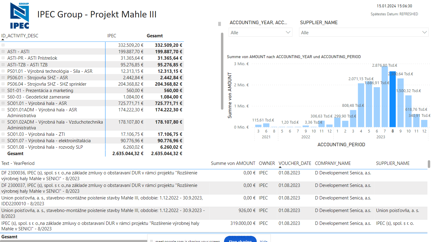
Task: Click the matrix vertical scrollbar
Action: point(222,71)
